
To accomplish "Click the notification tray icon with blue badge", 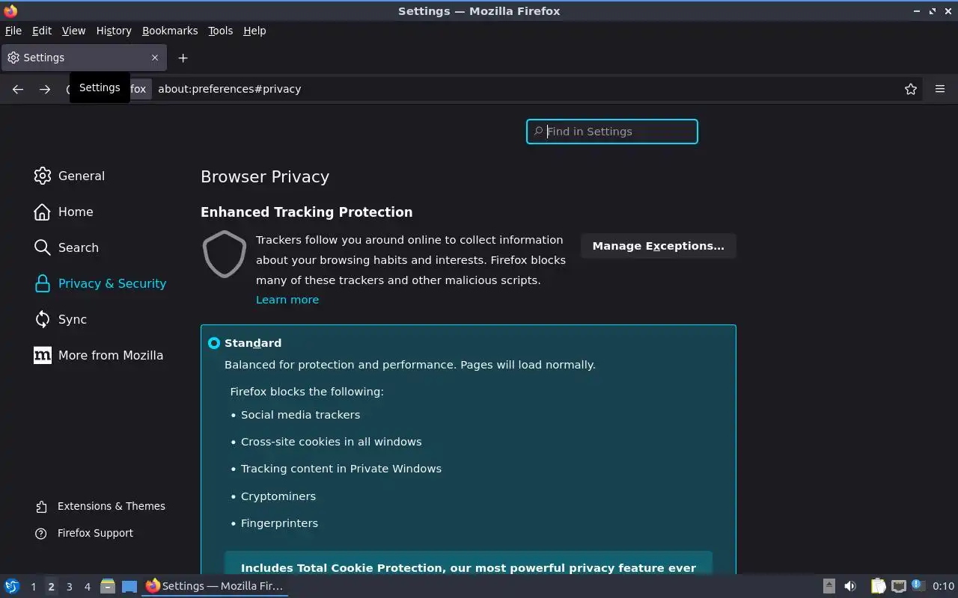I will (918, 585).
